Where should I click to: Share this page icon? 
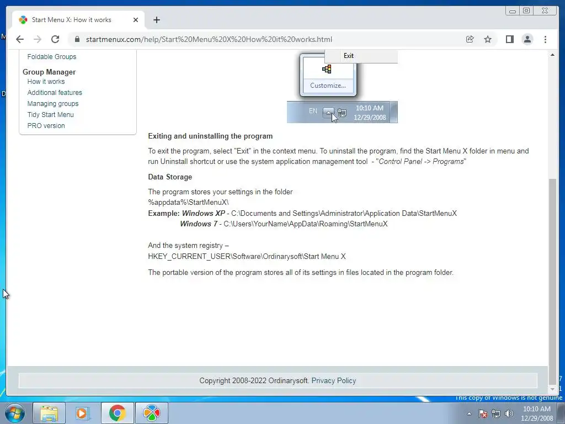coord(470,39)
